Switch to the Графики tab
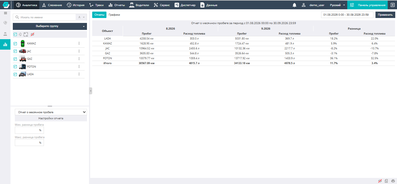397x184 pixels. [114, 15]
